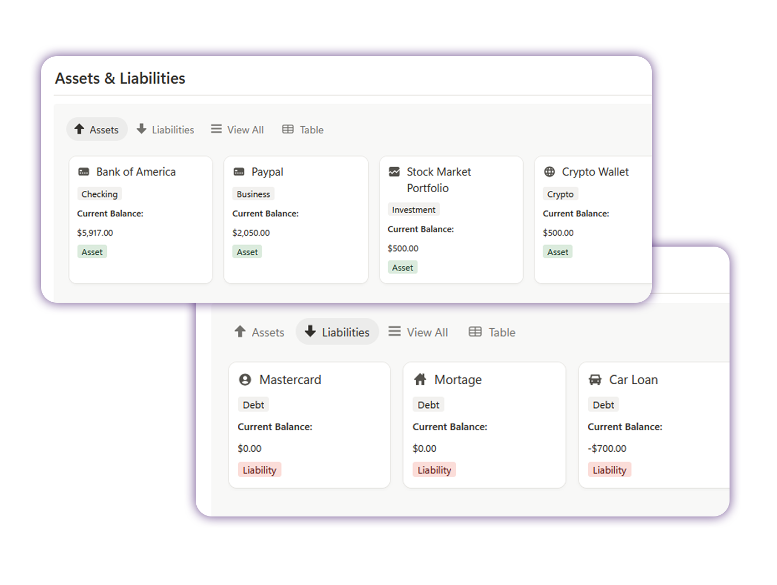Click the credit card icon beside Bank of America
The width and height of the screenshot is (777, 585).
(84, 172)
